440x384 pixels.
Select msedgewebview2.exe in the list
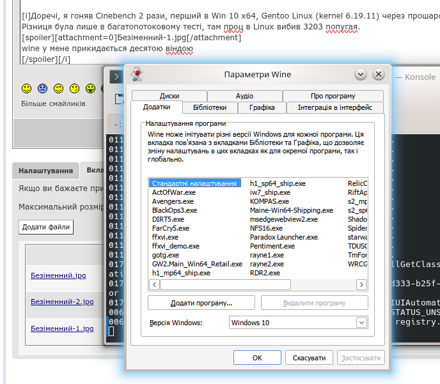coord(284,219)
